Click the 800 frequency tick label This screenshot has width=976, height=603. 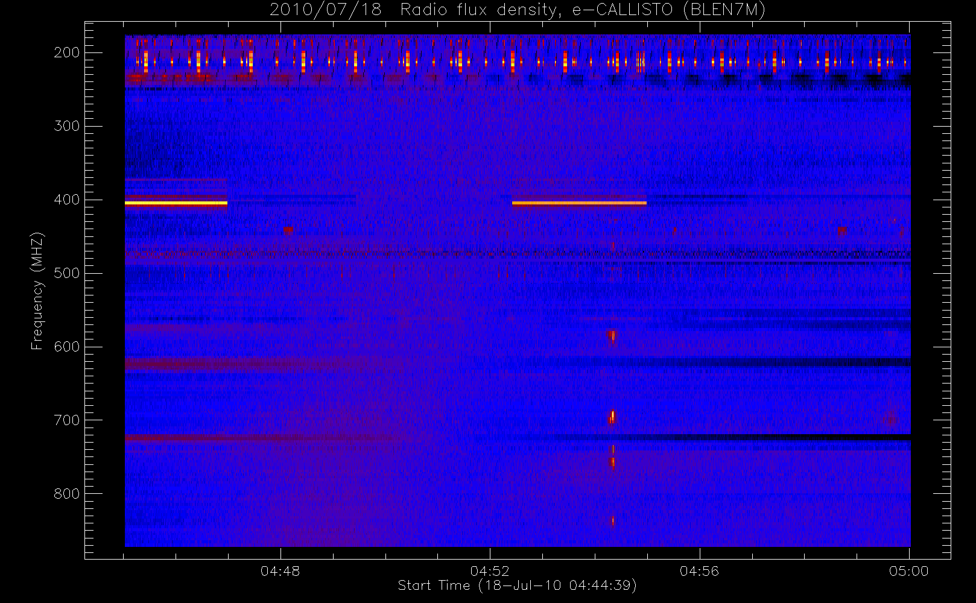click(x=67, y=494)
